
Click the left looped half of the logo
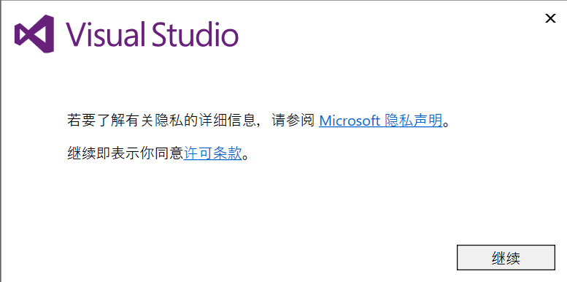[23, 34]
